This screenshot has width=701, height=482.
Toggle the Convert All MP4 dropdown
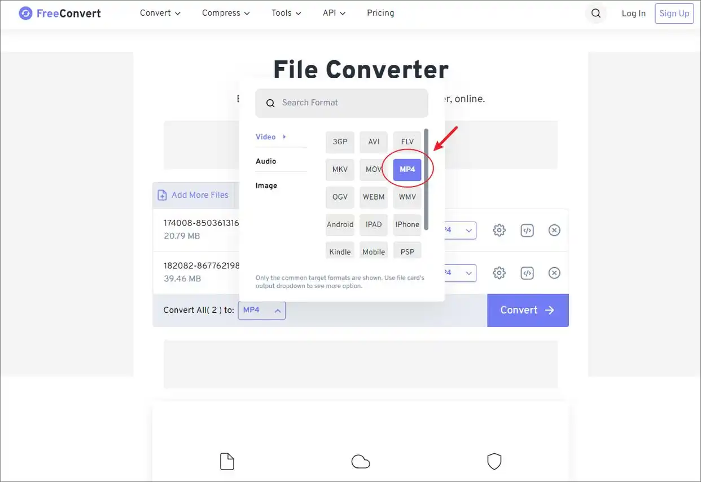click(262, 310)
